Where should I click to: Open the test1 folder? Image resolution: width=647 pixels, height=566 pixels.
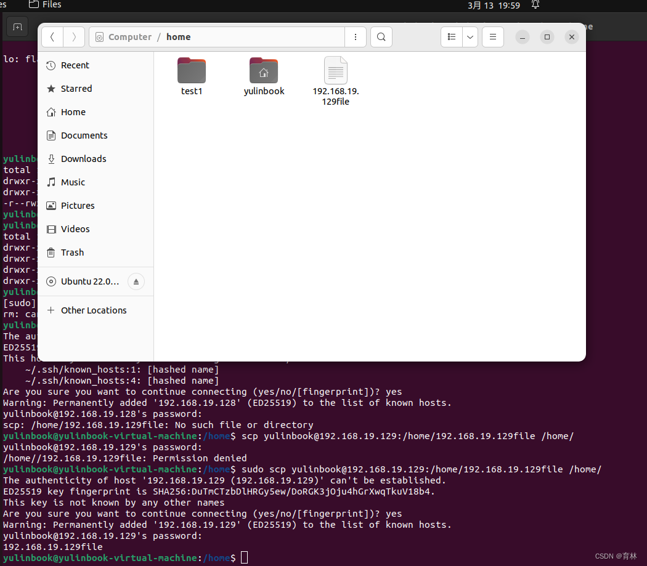(x=192, y=76)
